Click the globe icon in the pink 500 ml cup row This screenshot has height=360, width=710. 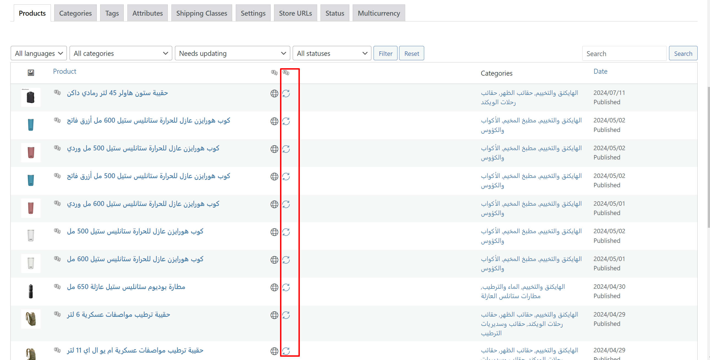pos(274,149)
